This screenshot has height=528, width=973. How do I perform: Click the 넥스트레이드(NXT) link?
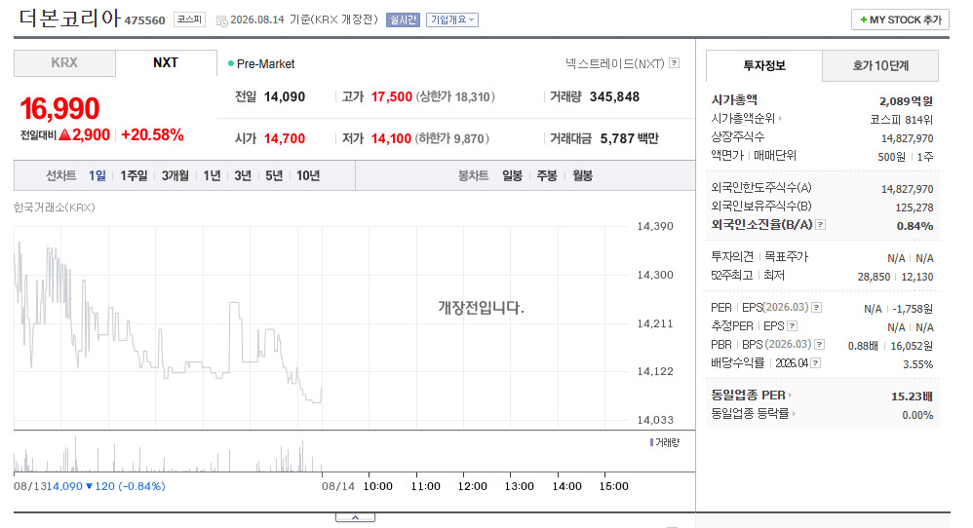[614, 63]
